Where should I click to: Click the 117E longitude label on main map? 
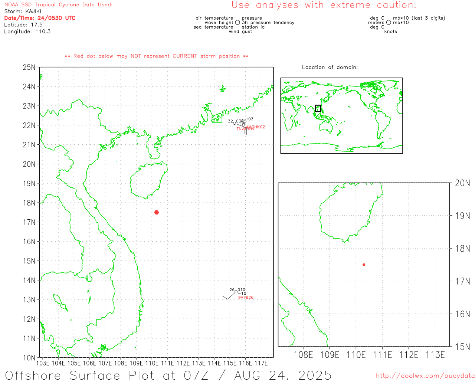point(261,363)
